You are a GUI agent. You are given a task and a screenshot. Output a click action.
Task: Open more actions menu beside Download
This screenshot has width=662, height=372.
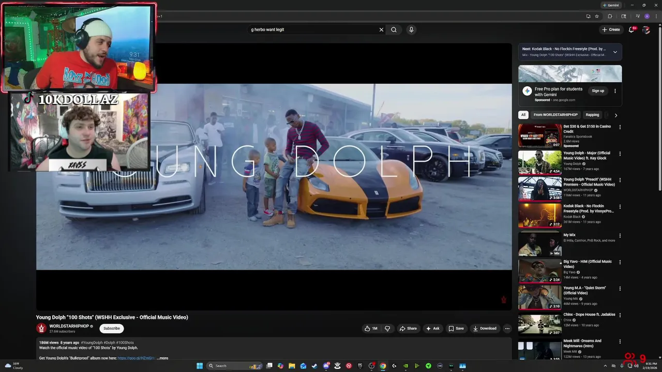tap(507, 329)
